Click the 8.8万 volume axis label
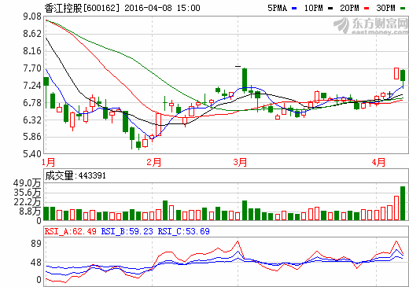This screenshot has width=409, height=287. click(x=30, y=211)
